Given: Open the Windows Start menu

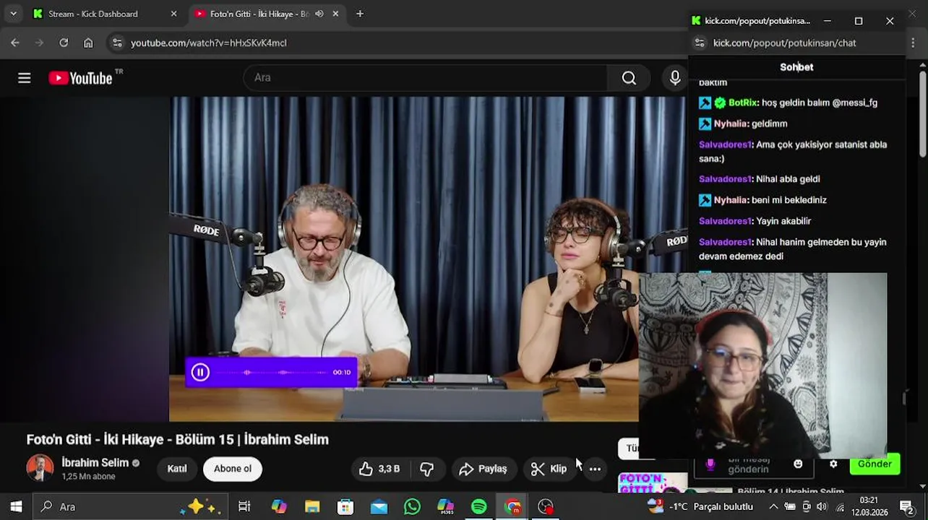Looking at the screenshot, I should click(x=16, y=506).
